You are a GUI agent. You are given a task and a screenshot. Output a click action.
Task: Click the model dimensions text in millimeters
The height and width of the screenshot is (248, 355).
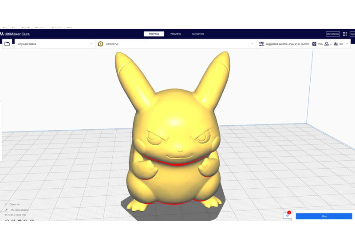click(15, 215)
